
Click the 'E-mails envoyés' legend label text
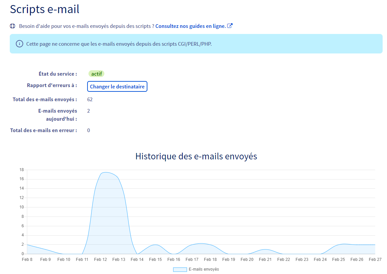(x=204, y=269)
